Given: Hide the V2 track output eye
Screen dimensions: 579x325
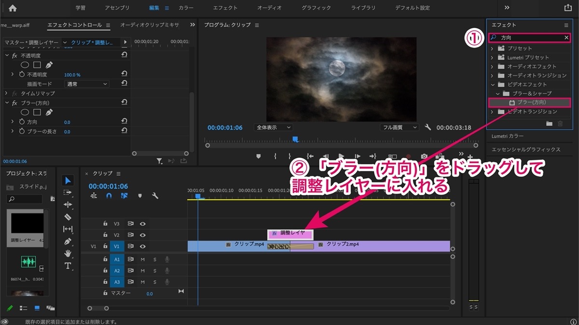Looking at the screenshot, I should (143, 235).
